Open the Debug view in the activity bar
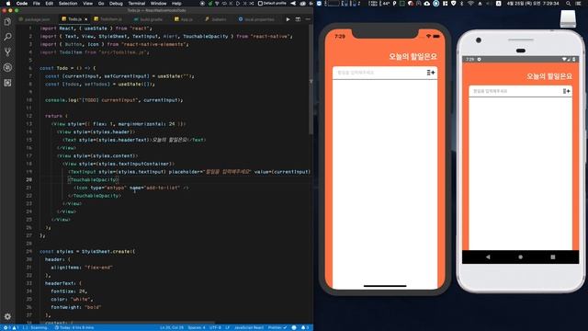This screenshot has height=331, width=588. pyautogui.click(x=7, y=67)
